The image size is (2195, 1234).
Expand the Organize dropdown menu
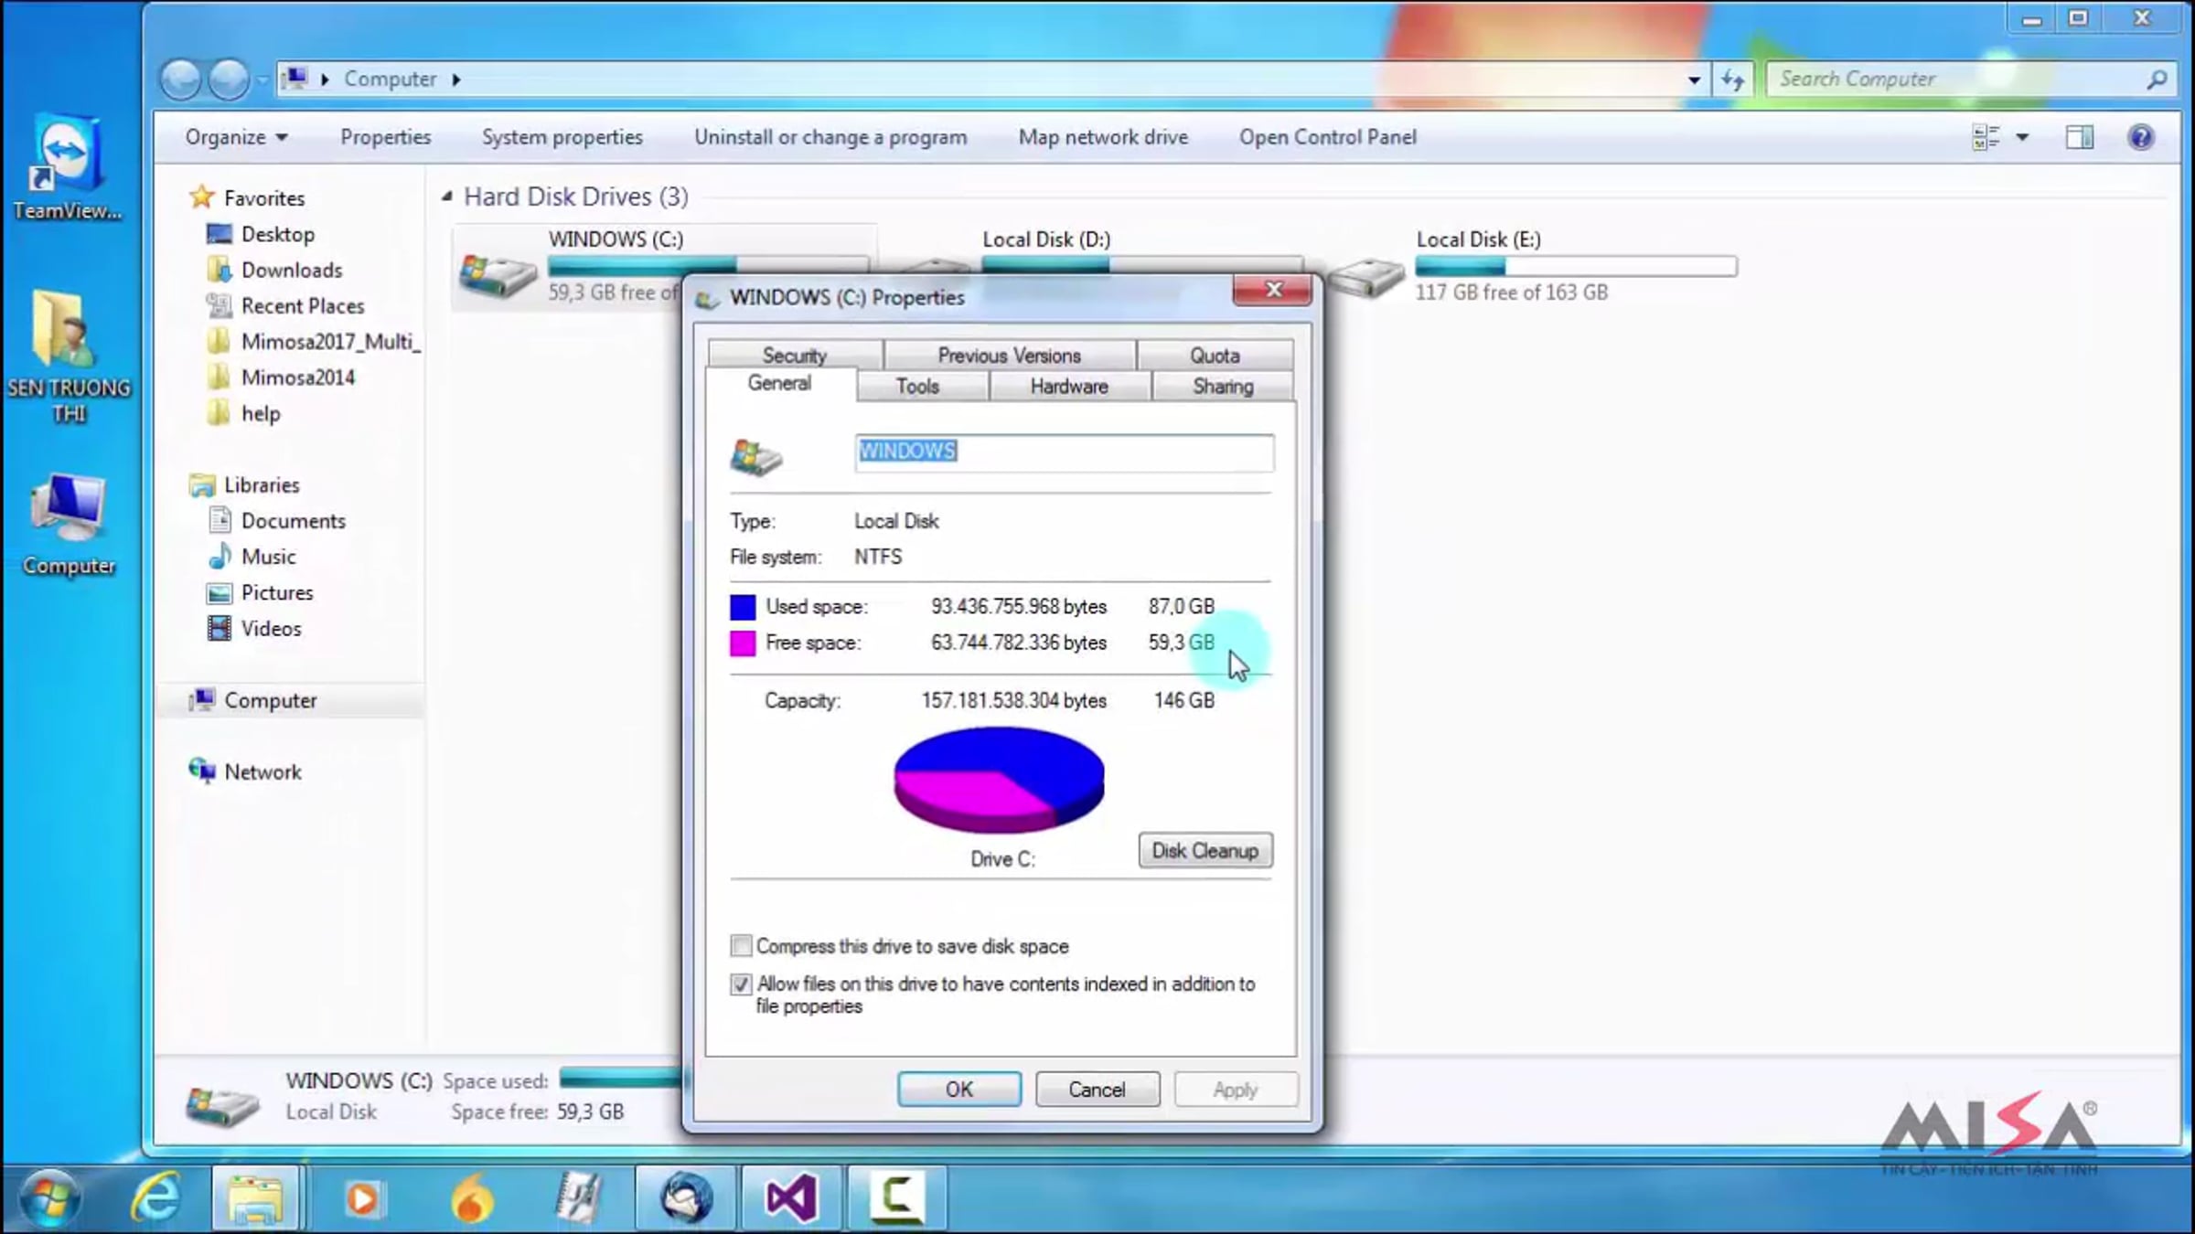tap(236, 137)
